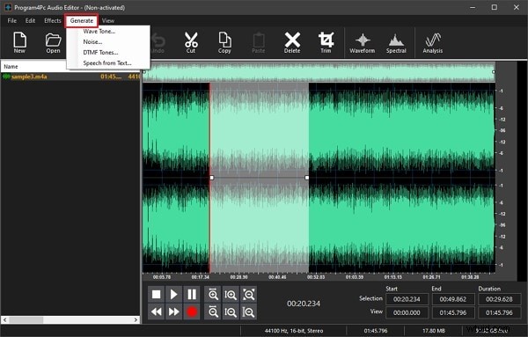528x337 pixels.
Task: Click the View row Duration field
Action: [x=499, y=312]
